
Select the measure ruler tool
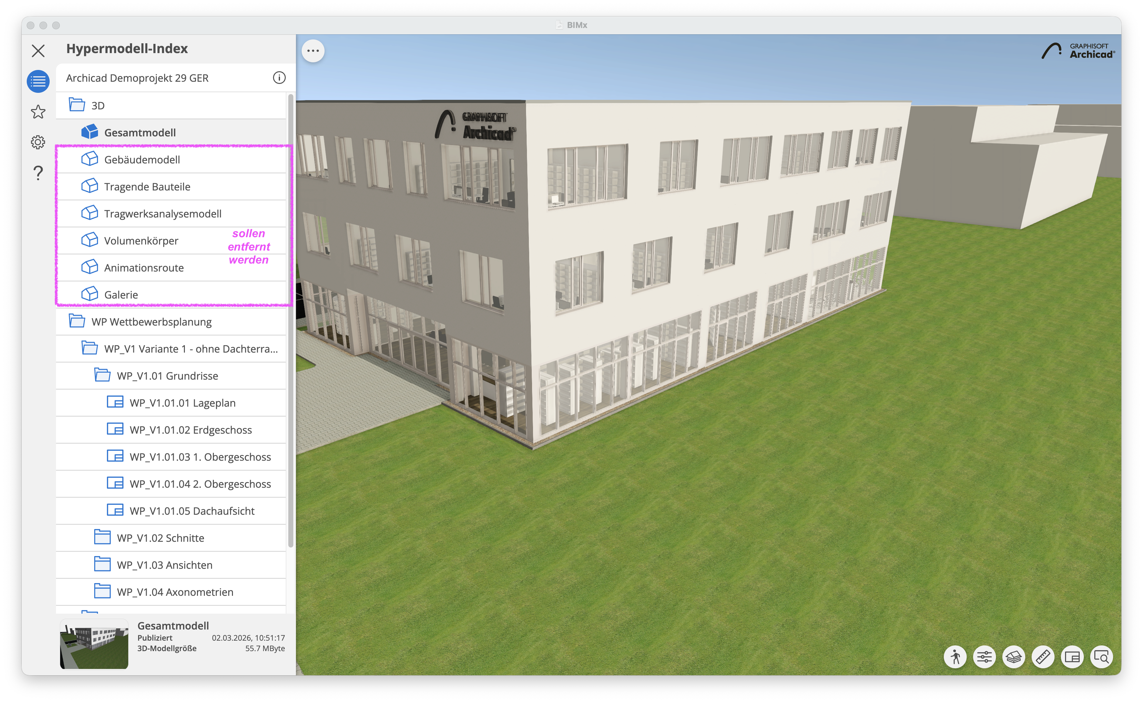click(1043, 657)
